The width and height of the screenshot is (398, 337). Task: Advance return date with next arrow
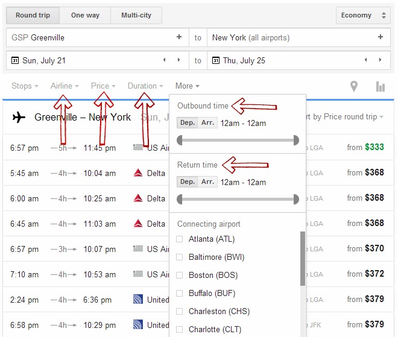coord(380,60)
